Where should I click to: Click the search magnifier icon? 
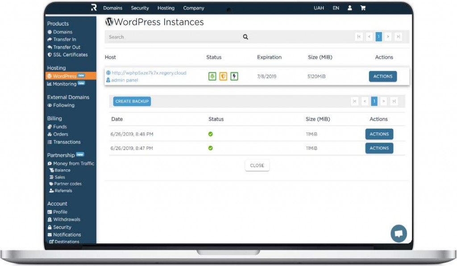click(245, 37)
